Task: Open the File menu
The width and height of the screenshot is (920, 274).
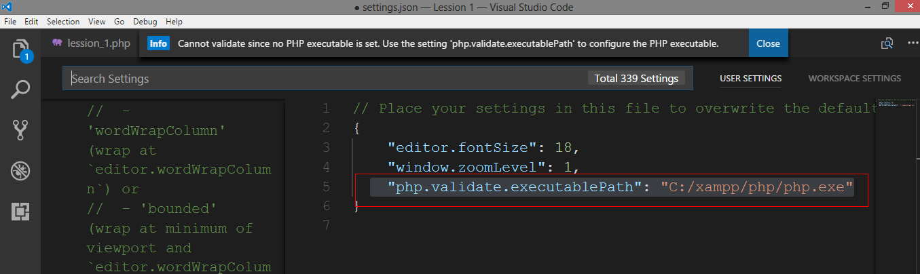Action: click(10, 22)
